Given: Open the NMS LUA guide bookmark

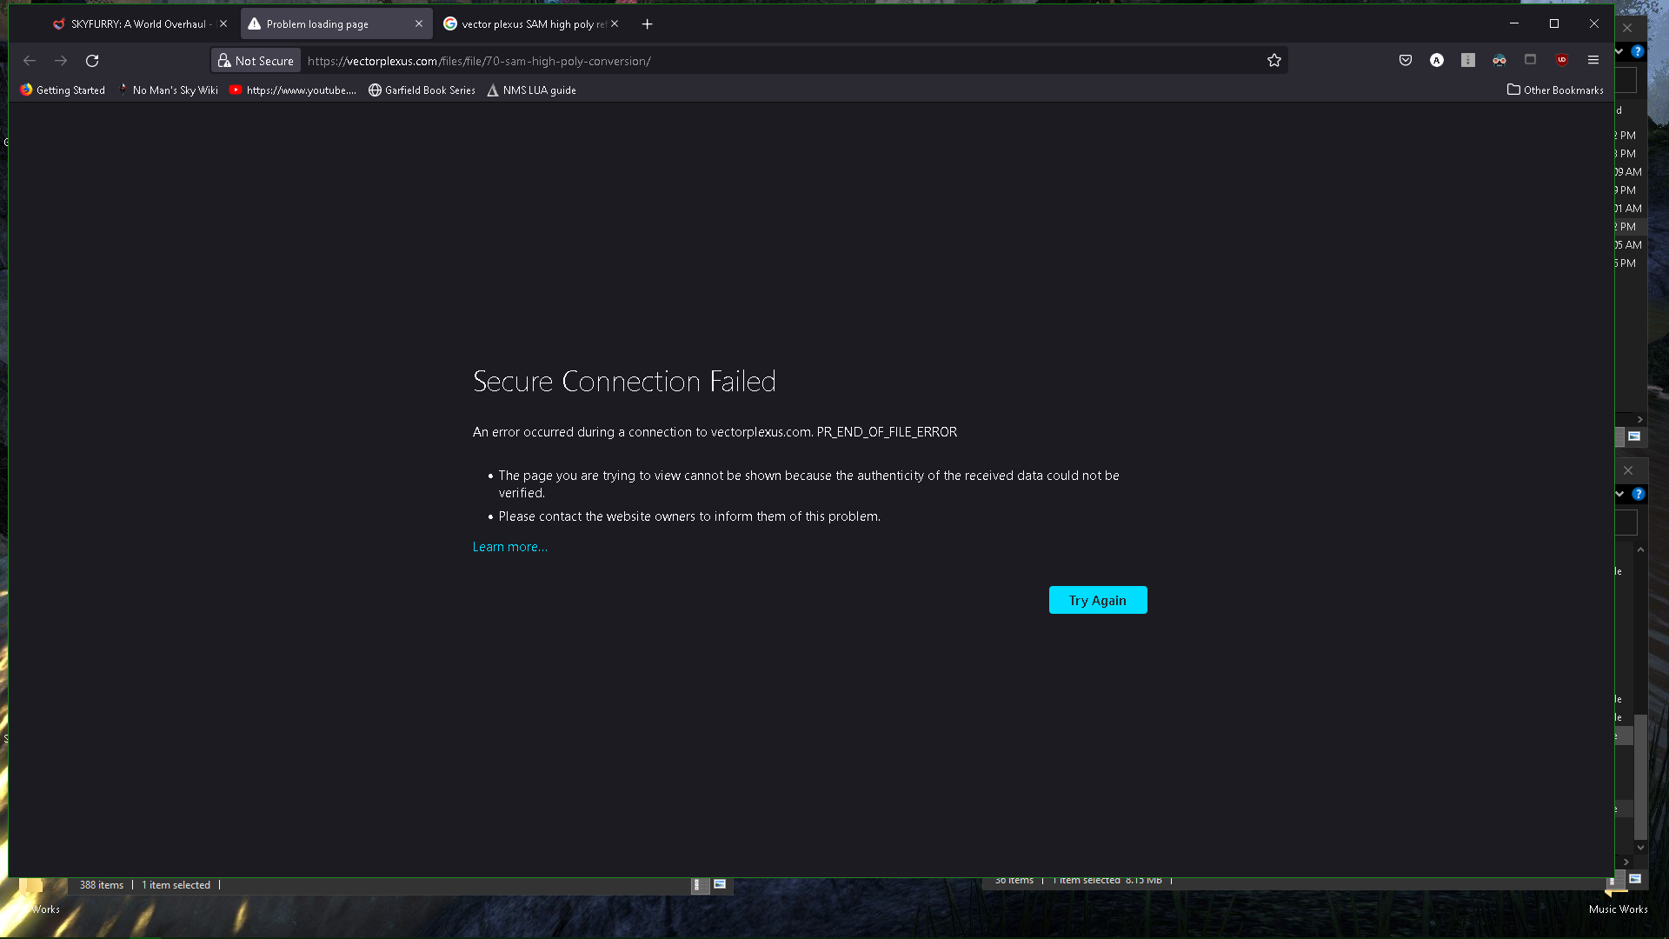Looking at the screenshot, I should tap(531, 90).
